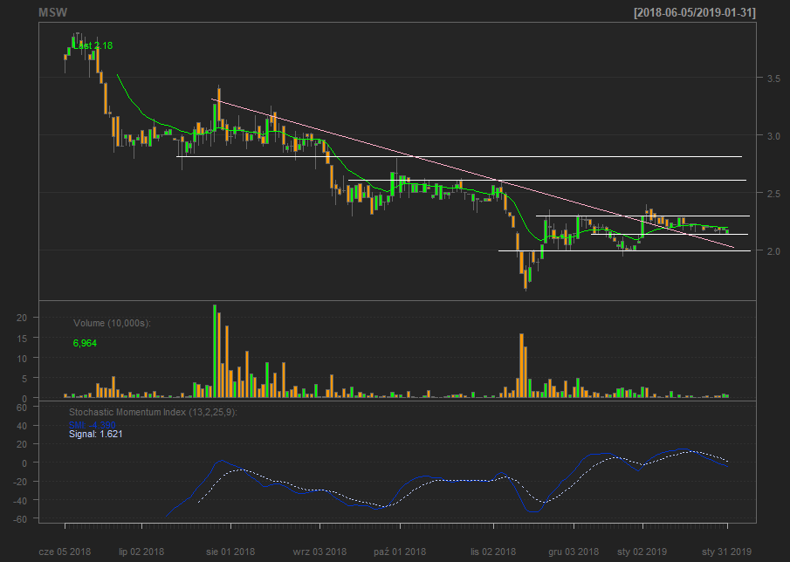Image resolution: width=790 pixels, height=562 pixels.
Task: Click the volume value 6,964
Action: 85,344
